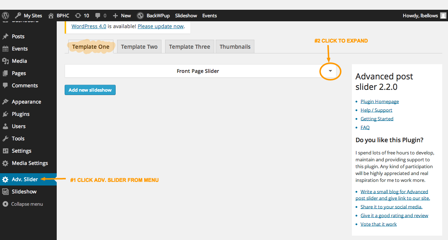This screenshot has width=448, height=240.
Task: Switch to the Template Two tab
Action: click(139, 47)
